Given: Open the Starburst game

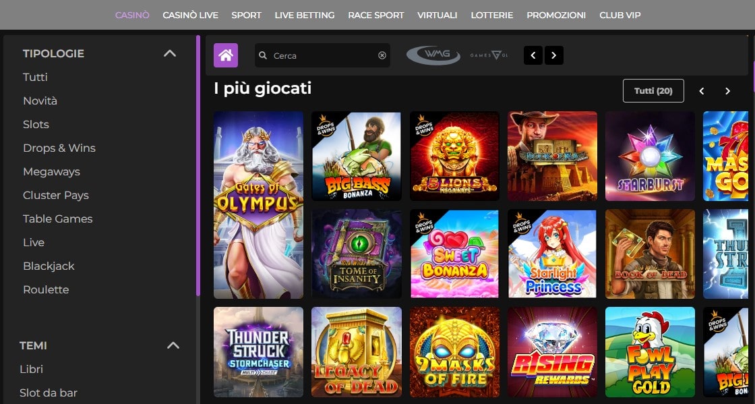Looking at the screenshot, I should tap(650, 156).
